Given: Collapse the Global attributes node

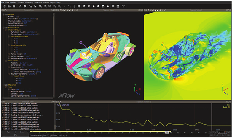Looking at the screenshot, I should (x=6, y=30).
